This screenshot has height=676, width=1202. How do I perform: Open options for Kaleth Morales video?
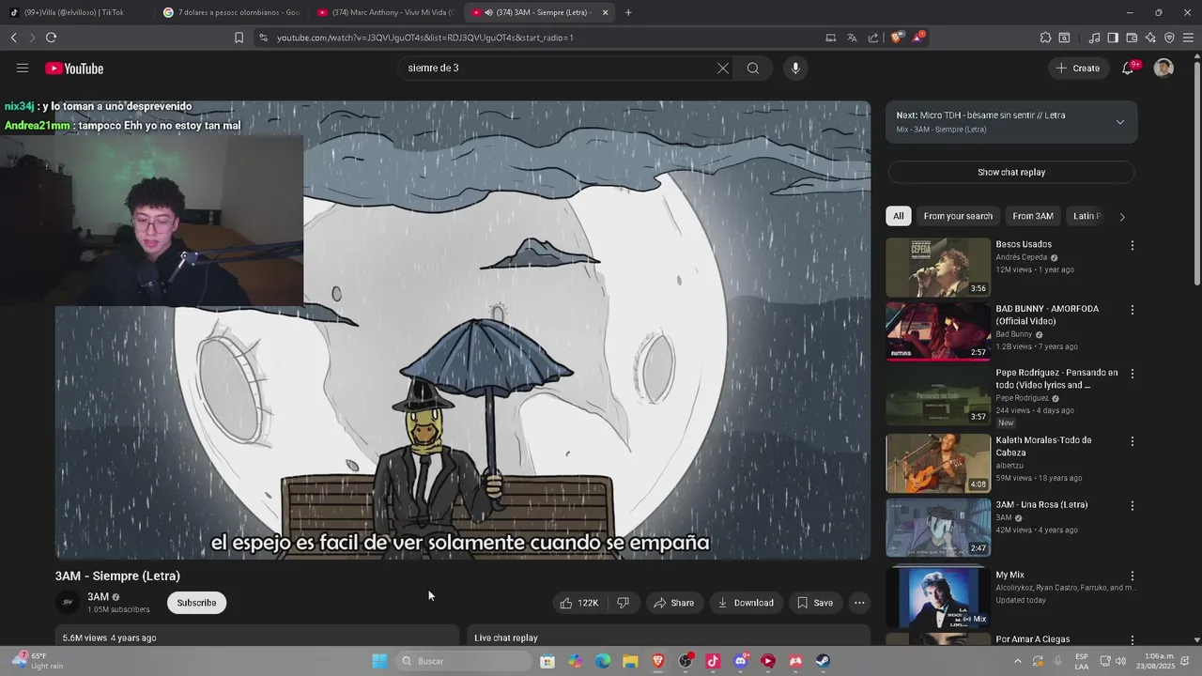tap(1132, 441)
